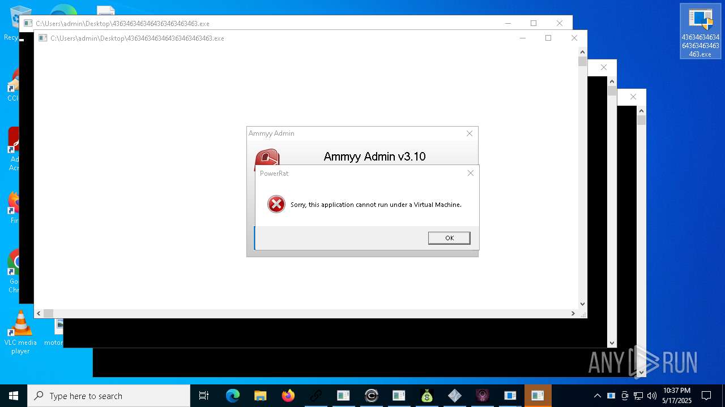Open File Explorer from the taskbar
This screenshot has height=407, width=725.
[261, 396]
